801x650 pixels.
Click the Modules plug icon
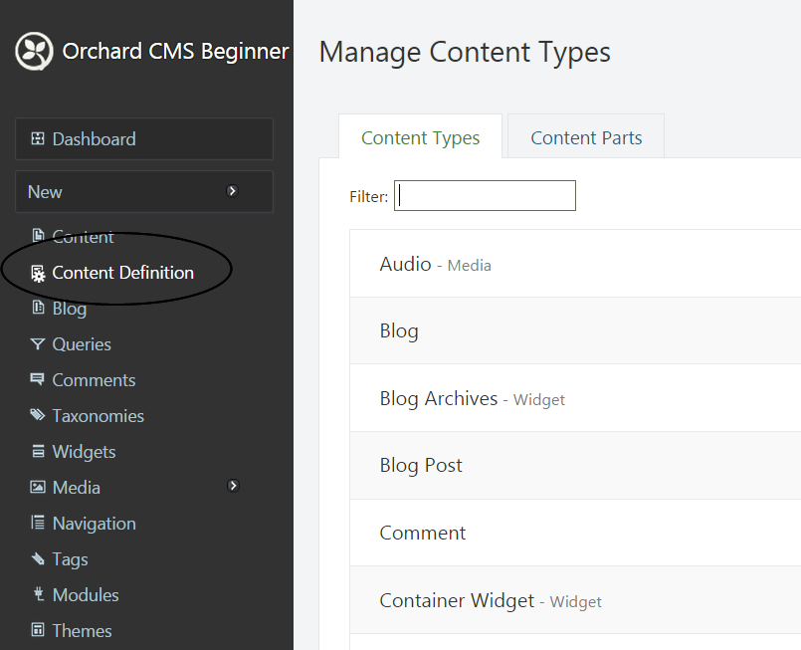(39, 594)
